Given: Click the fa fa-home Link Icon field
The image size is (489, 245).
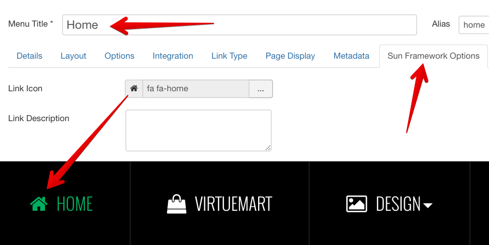Looking at the screenshot, I should [x=196, y=89].
